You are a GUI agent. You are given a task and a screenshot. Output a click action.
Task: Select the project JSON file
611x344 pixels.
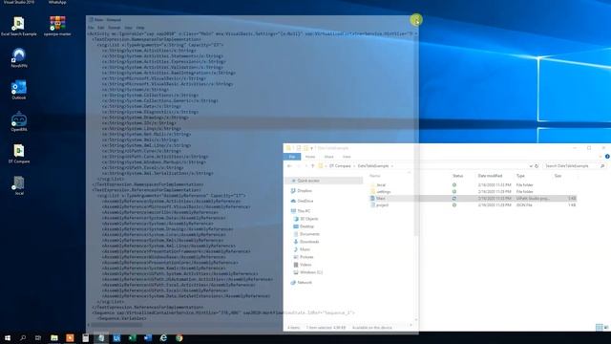(x=382, y=204)
